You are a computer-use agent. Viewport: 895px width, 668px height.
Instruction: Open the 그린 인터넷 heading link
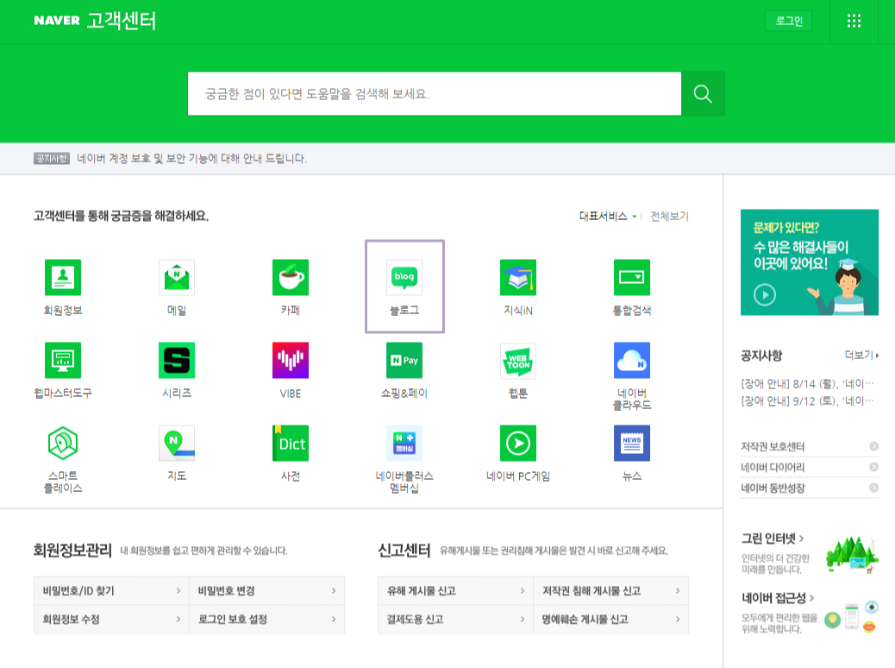pyautogui.click(x=773, y=539)
